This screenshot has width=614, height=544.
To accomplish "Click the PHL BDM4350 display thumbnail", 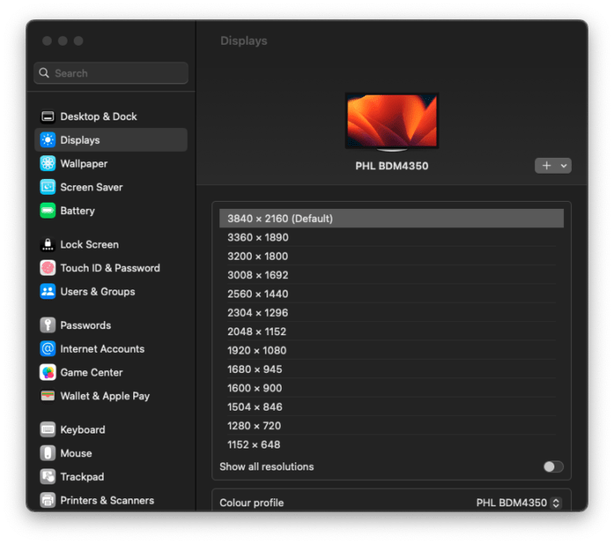I will [392, 122].
